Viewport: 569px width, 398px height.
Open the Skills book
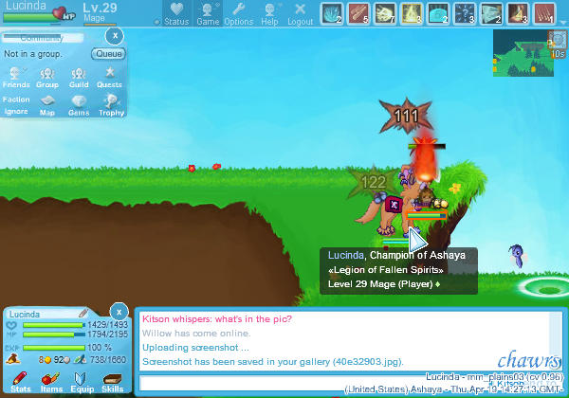(113, 382)
